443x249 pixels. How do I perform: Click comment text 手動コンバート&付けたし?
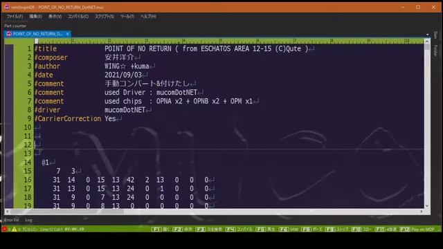coord(147,84)
